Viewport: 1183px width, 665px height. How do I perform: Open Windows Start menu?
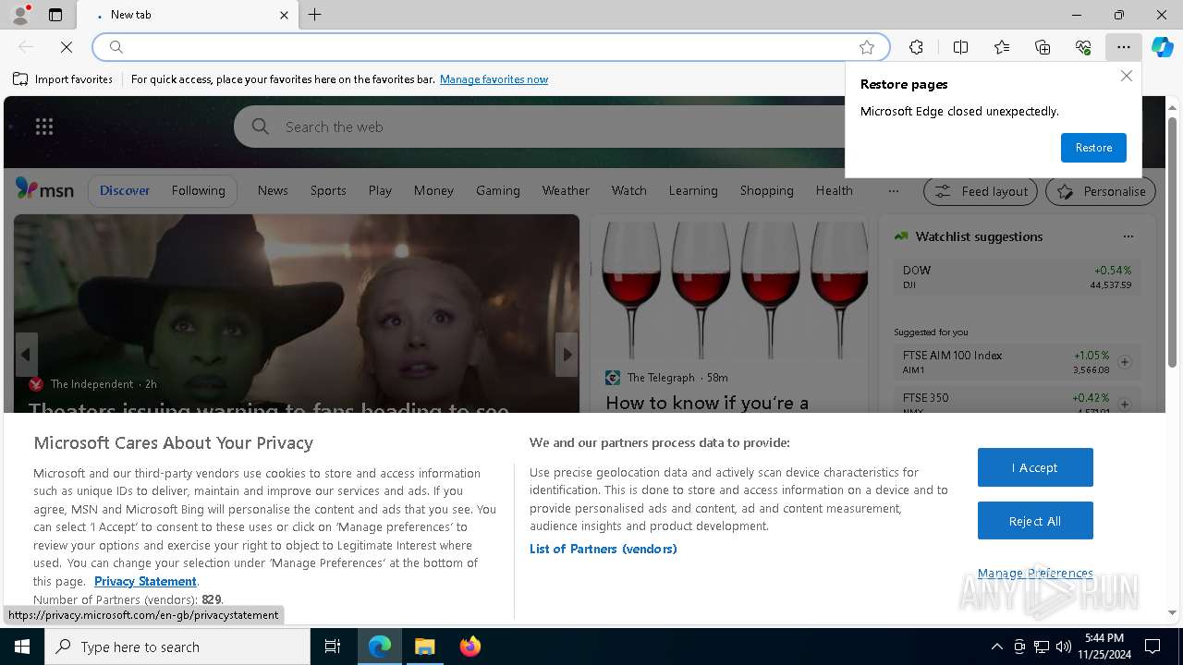pyautogui.click(x=22, y=647)
